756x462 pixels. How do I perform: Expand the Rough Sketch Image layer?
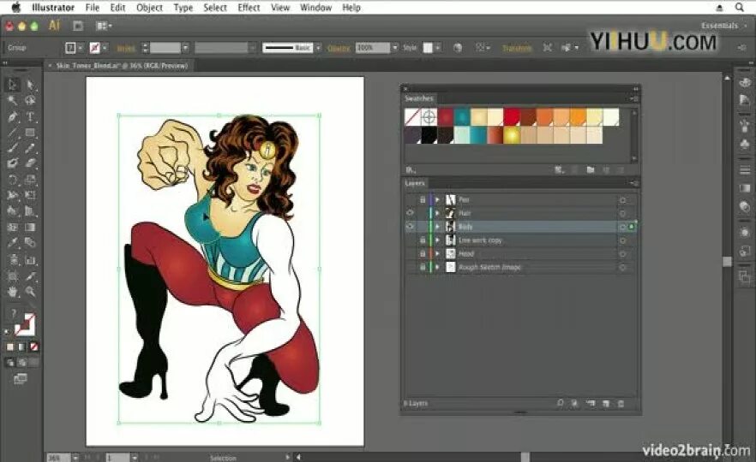click(437, 267)
